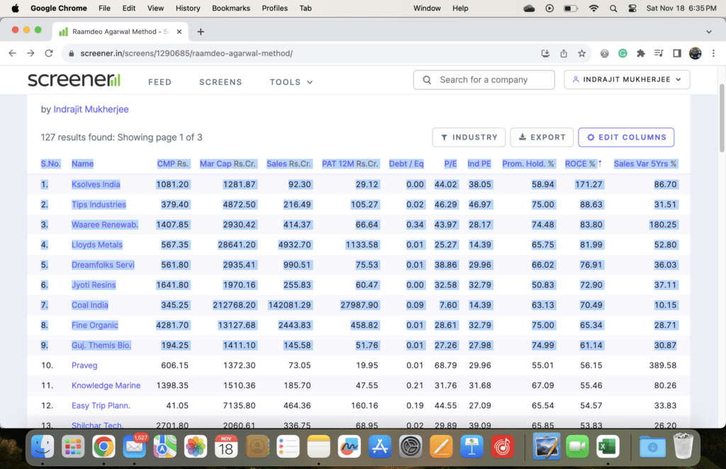Image resolution: width=726 pixels, height=469 pixels.
Task: Bookmark page with star icon
Action: click(x=581, y=53)
